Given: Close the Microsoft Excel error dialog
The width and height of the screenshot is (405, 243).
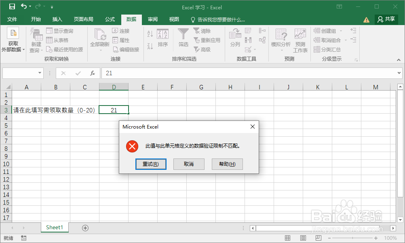Looking at the screenshot, I should (x=253, y=127).
